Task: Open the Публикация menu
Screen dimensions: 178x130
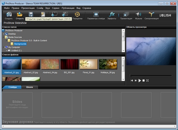Action: click(68, 8)
